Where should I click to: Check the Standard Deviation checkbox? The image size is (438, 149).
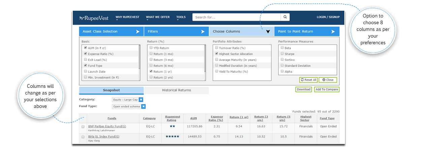click(x=282, y=66)
